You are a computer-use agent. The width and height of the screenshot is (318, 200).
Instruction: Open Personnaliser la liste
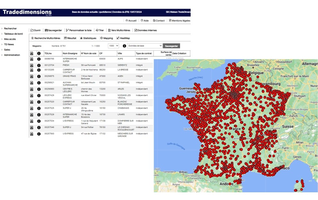pyautogui.click(x=79, y=30)
